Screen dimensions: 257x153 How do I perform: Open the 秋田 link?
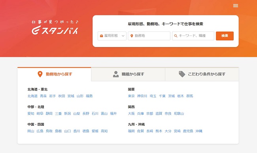point(62,96)
